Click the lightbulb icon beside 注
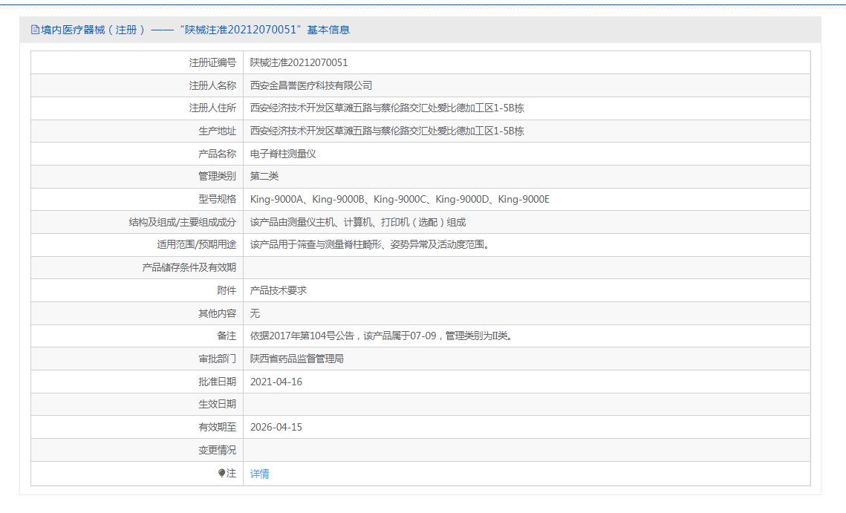 click(x=221, y=473)
